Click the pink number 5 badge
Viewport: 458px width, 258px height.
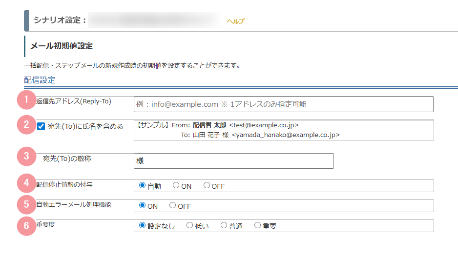pos(26,204)
